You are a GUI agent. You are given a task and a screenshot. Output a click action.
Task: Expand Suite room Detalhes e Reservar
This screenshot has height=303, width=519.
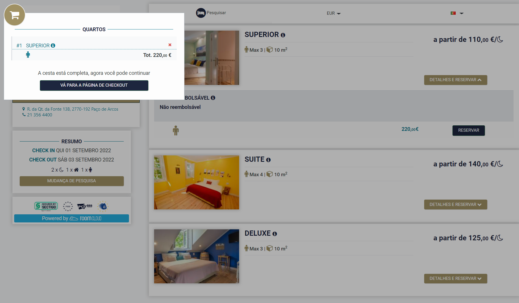pyautogui.click(x=455, y=205)
